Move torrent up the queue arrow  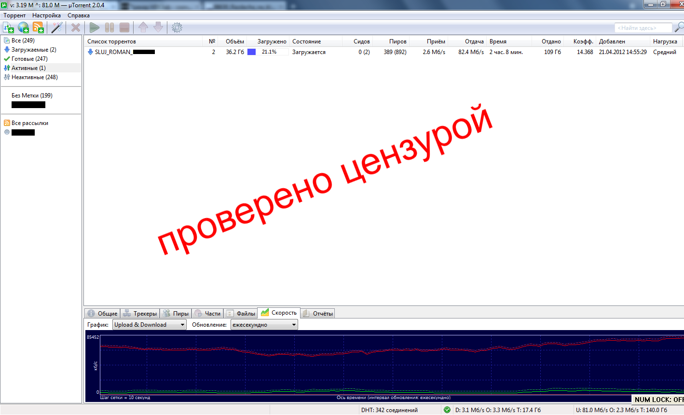[x=143, y=28]
